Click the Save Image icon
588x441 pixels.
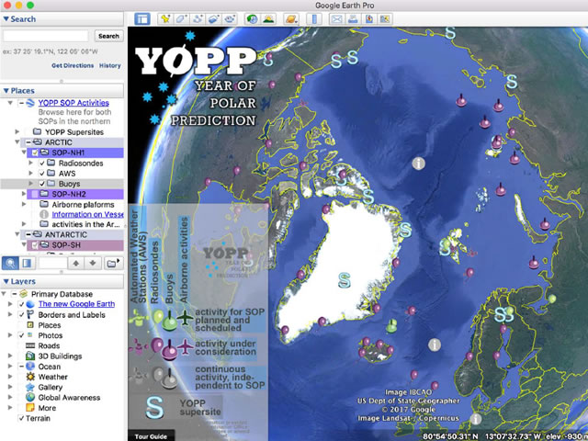[x=369, y=18]
